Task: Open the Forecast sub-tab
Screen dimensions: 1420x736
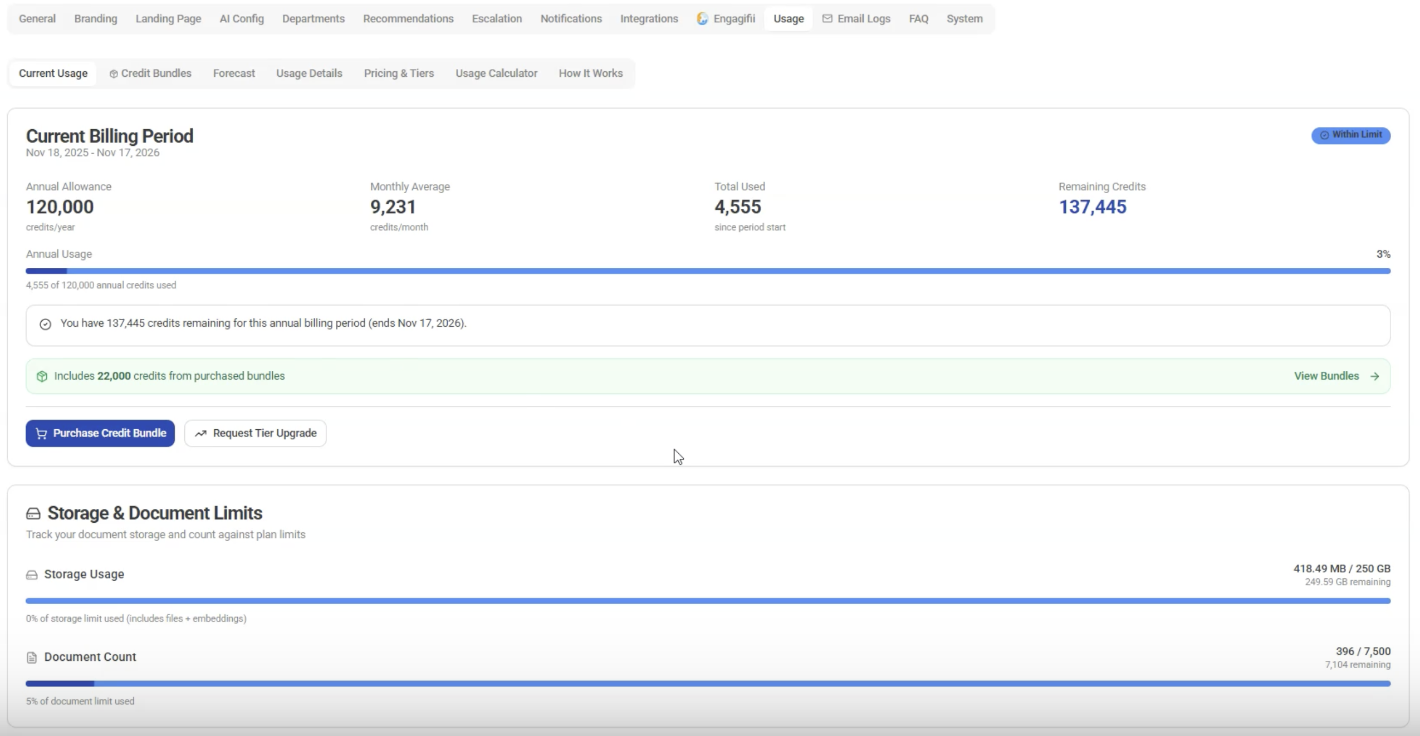Action: pos(233,73)
